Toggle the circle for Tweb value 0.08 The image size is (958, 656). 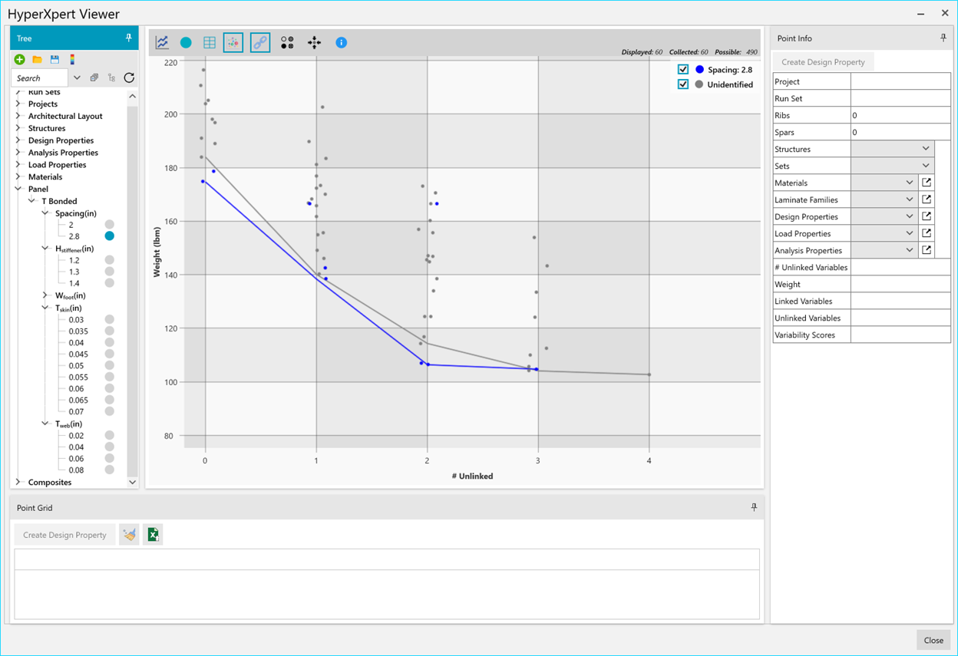click(110, 470)
